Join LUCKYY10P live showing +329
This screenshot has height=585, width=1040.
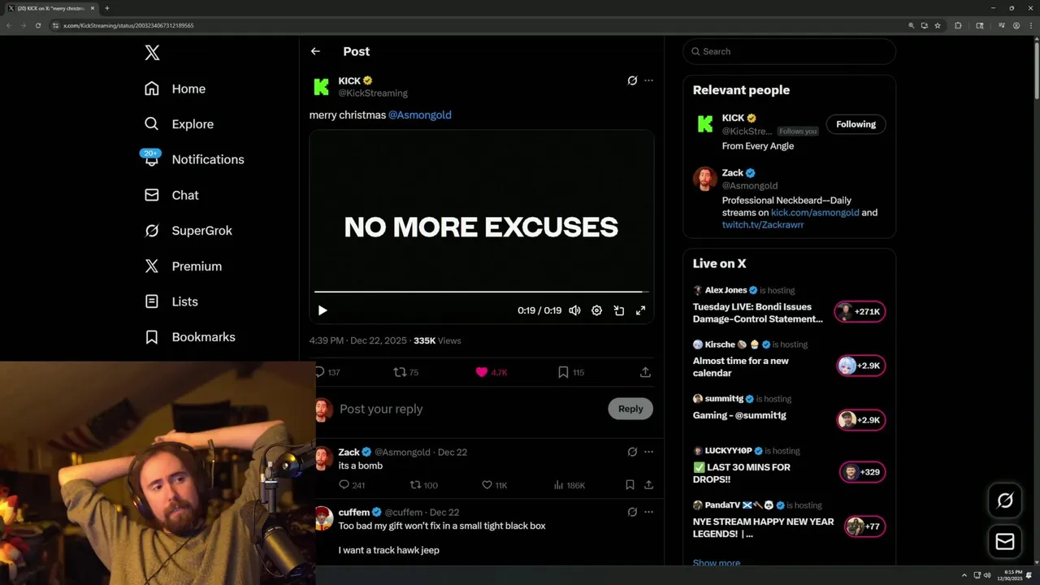862,472
